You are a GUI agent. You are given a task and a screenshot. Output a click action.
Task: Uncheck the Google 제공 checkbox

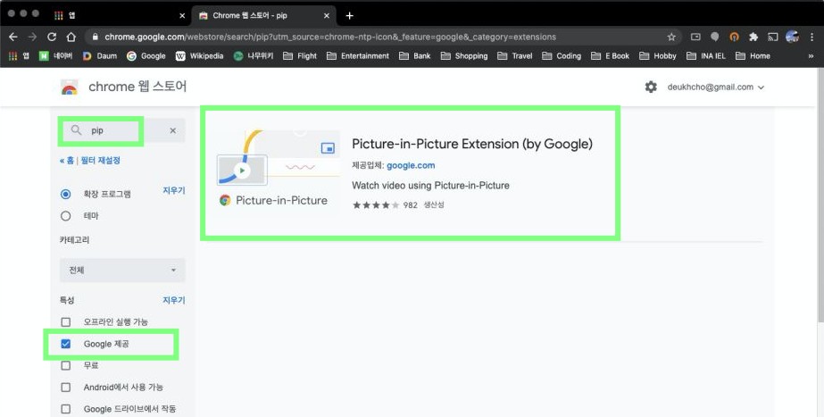point(65,344)
